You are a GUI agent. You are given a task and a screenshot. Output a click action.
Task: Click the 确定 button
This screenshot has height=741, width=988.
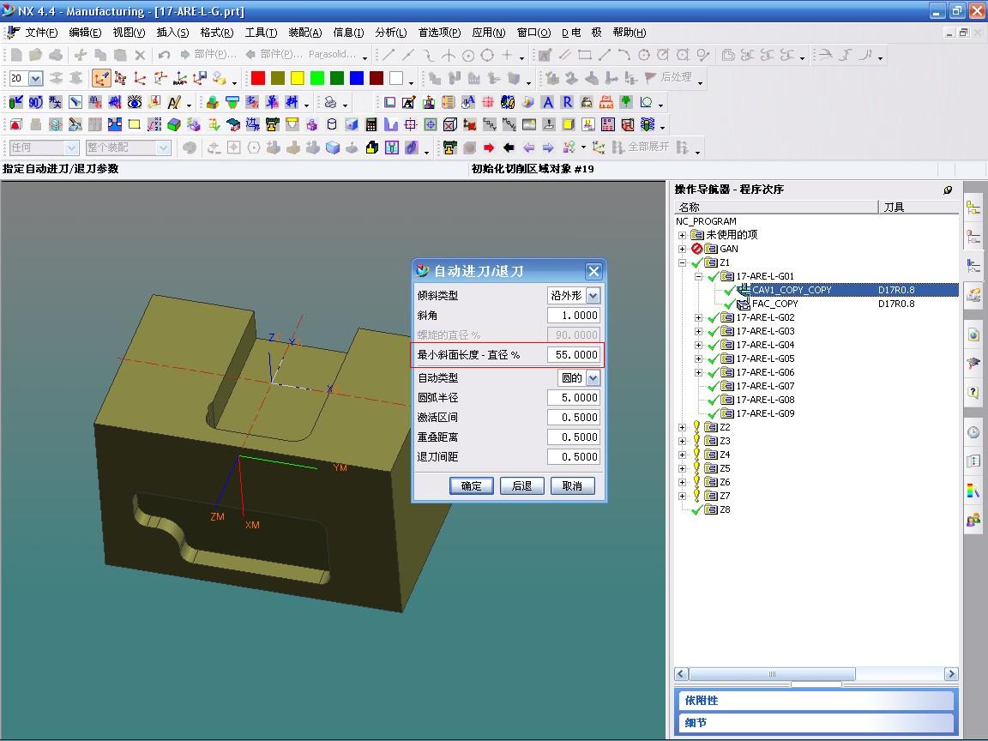point(472,485)
